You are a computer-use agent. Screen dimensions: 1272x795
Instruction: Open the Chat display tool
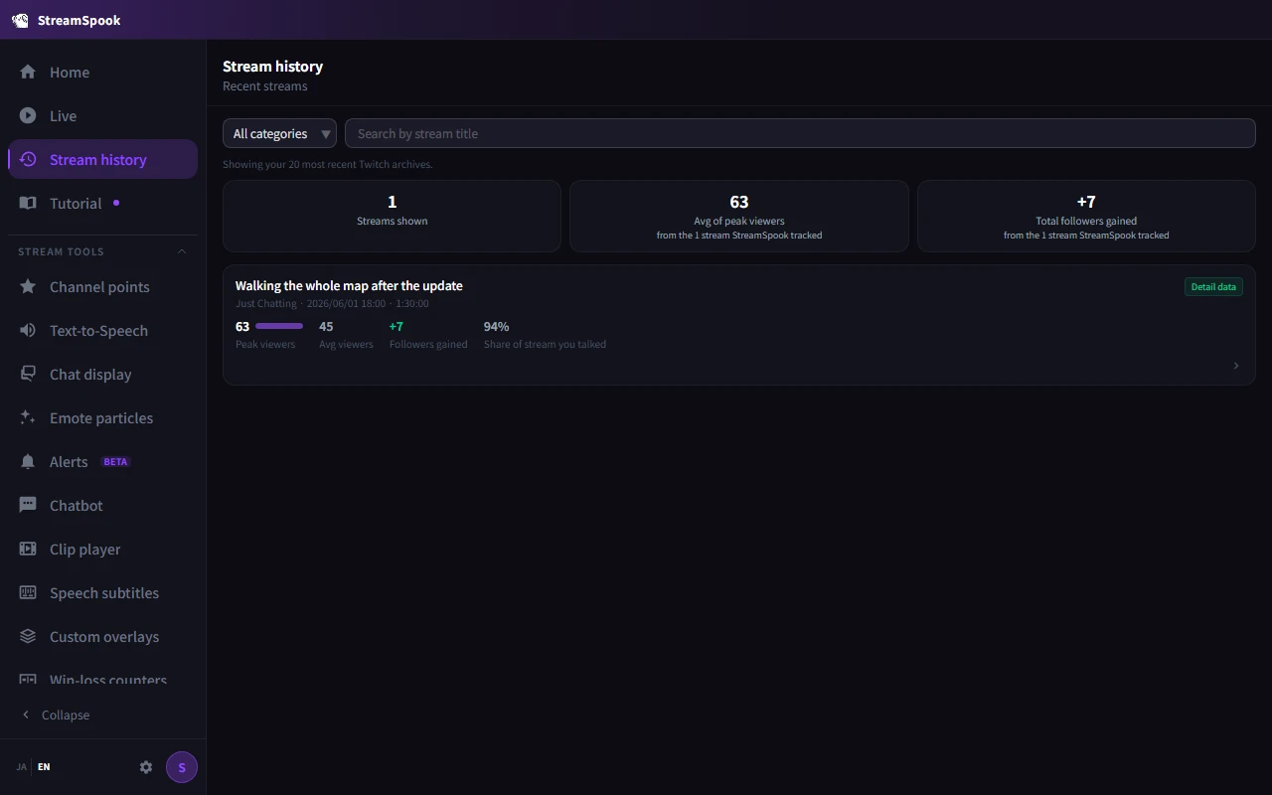tap(103, 374)
